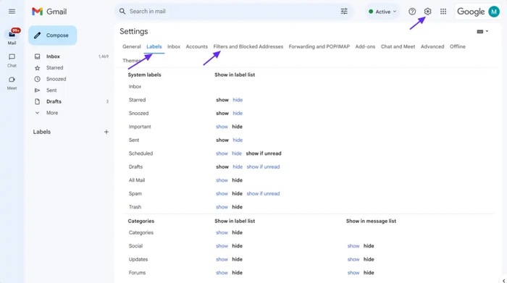507x283 pixels.
Task: Open the Settings gear icon
Action: pyautogui.click(x=427, y=12)
